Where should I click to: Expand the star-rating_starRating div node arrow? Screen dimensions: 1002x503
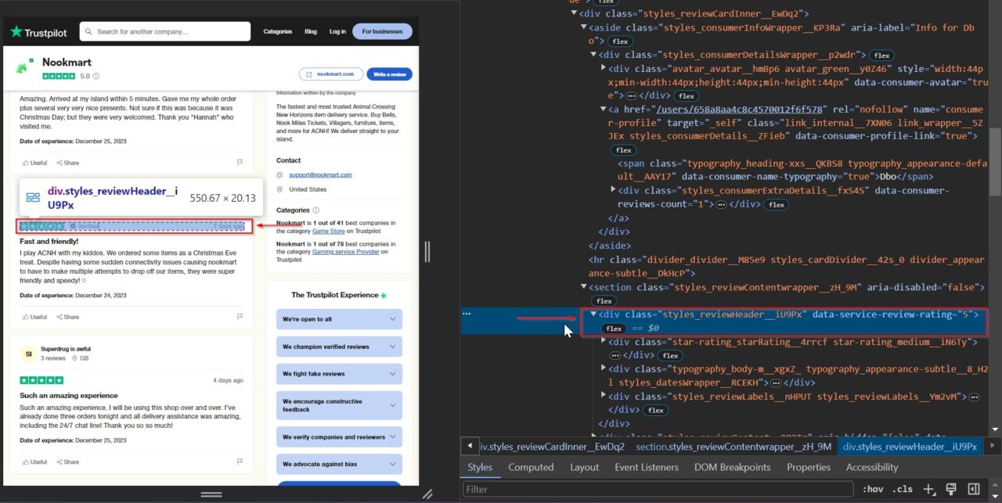pos(604,342)
